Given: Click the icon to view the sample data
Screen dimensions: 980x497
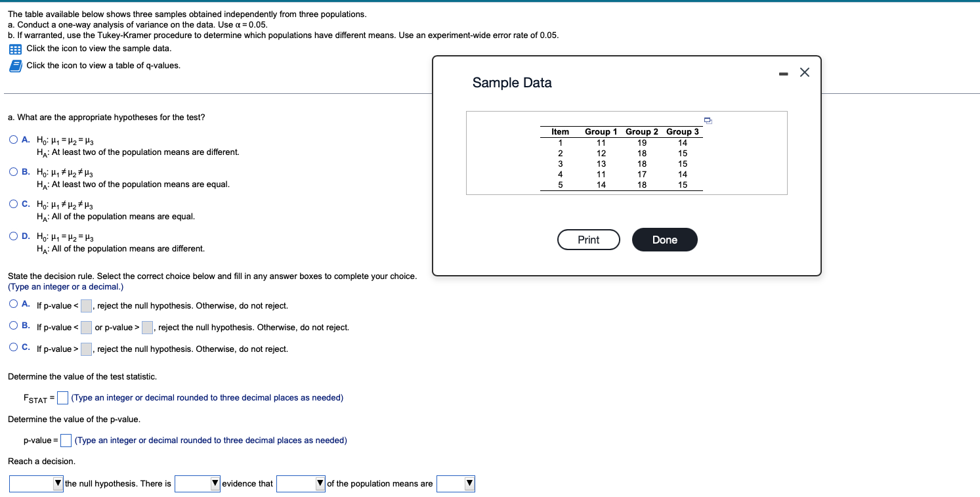Looking at the screenshot, I should [x=14, y=49].
